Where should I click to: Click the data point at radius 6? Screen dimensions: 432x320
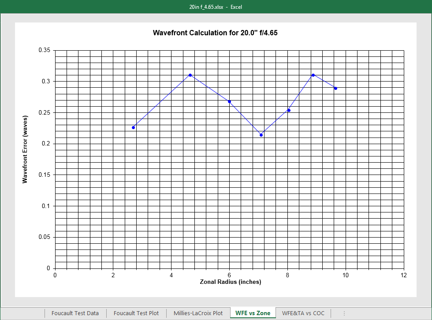point(229,101)
